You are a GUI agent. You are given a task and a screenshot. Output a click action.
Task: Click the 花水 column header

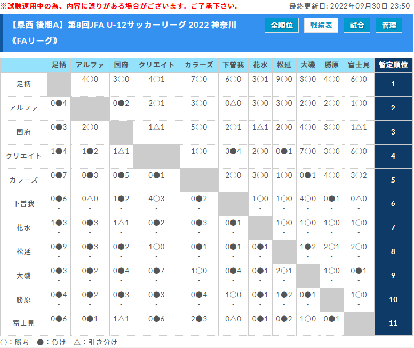(x=260, y=65)
